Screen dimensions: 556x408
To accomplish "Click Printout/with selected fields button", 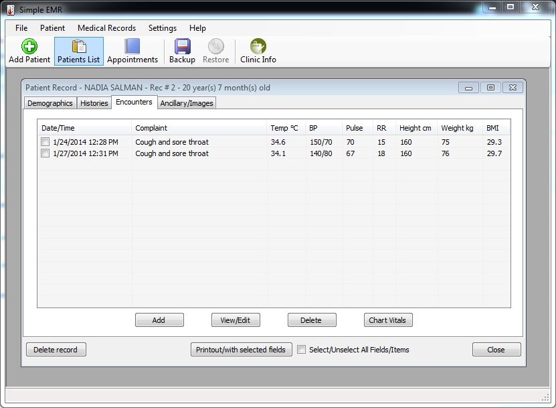I will [x=241, y=350].
